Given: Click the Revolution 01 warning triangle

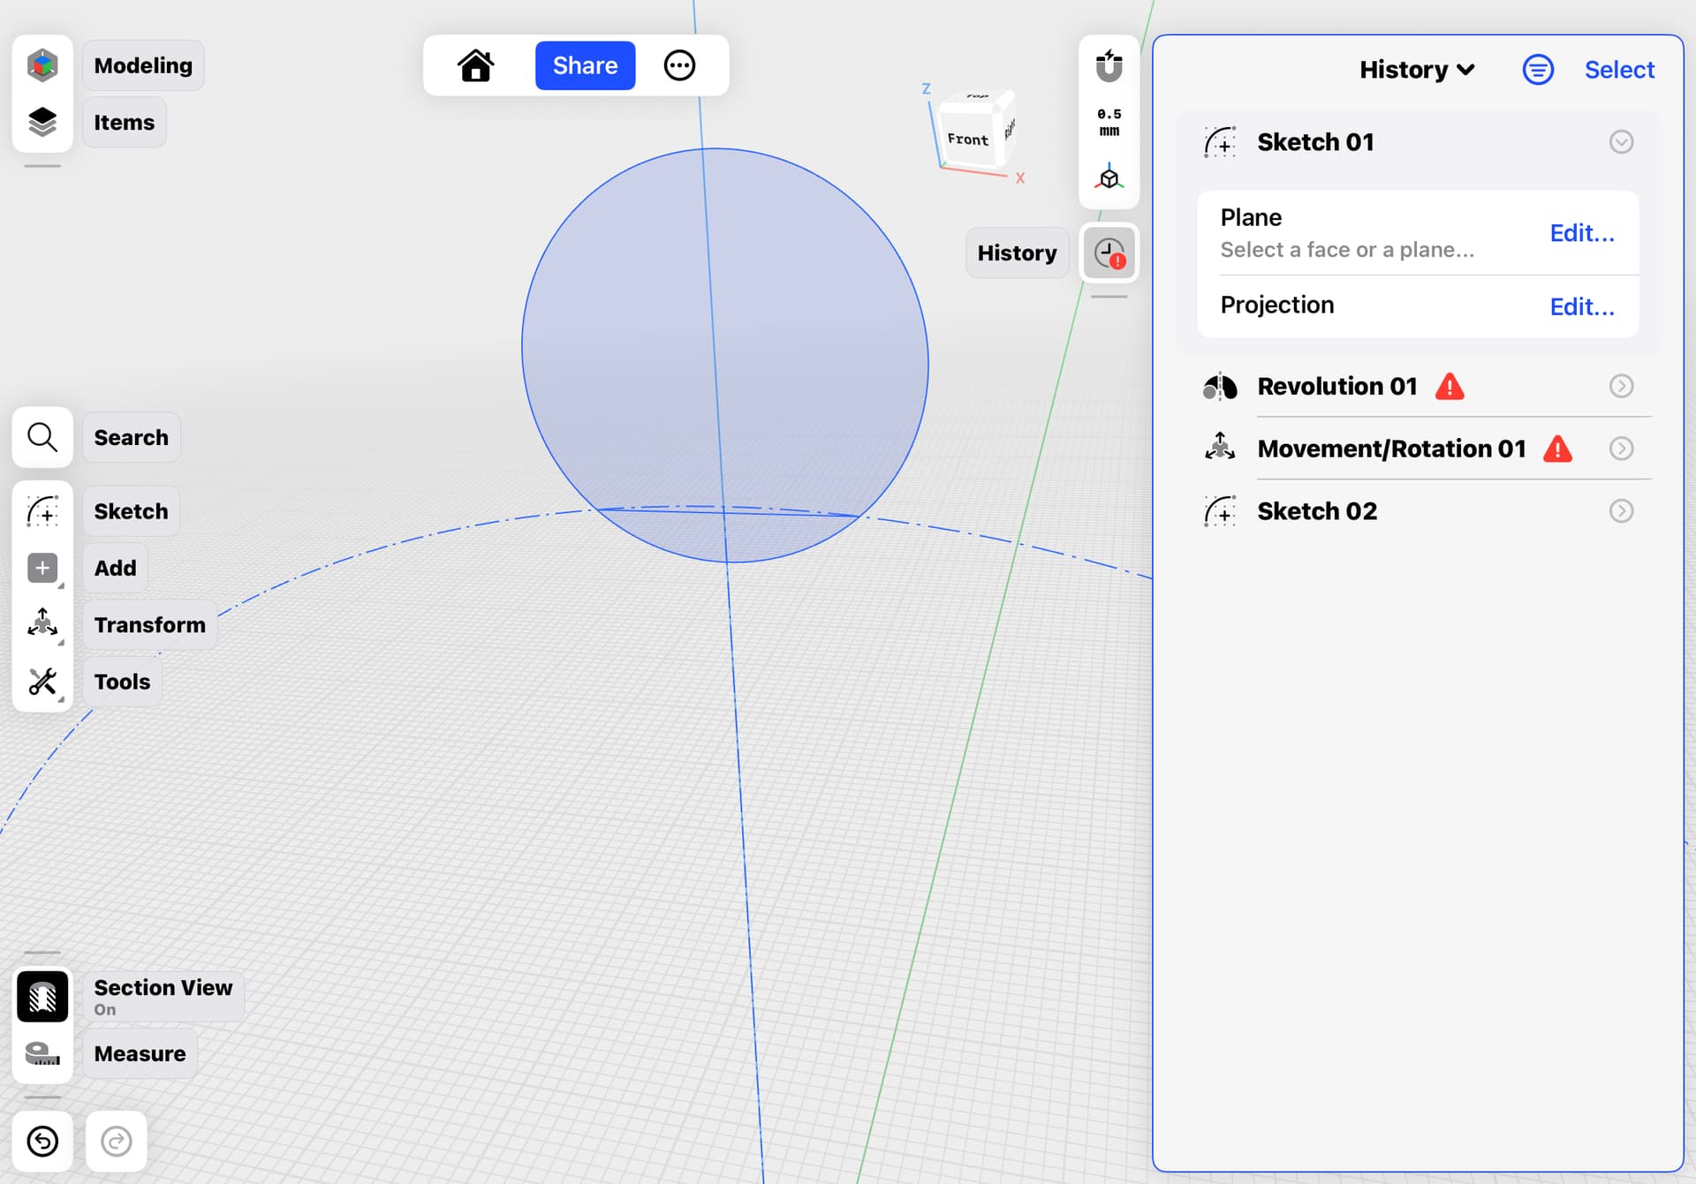Looking at the screenshot, I should (x=1450, y=387).
